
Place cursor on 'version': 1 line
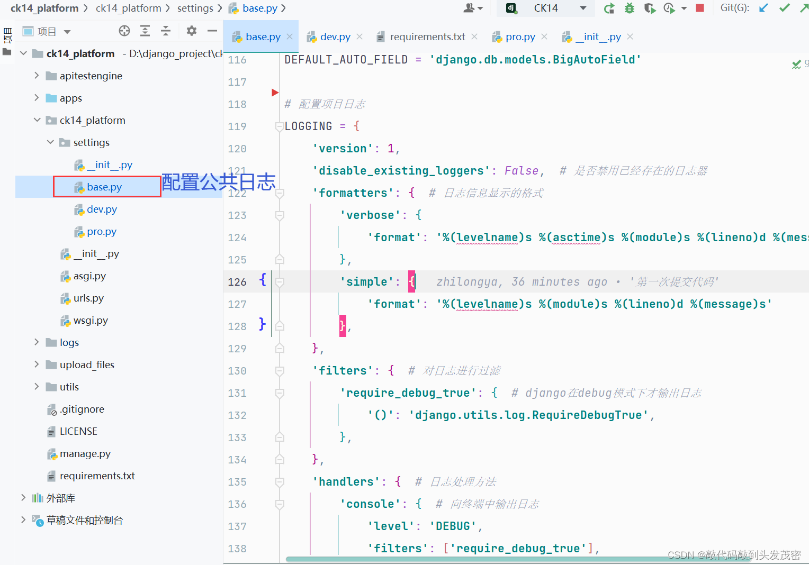[356, 149]
